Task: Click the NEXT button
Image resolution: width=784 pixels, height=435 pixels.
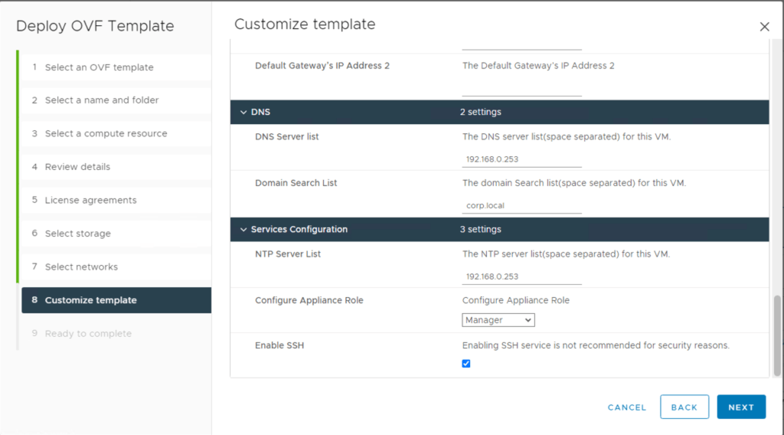Action: [740, 407]
